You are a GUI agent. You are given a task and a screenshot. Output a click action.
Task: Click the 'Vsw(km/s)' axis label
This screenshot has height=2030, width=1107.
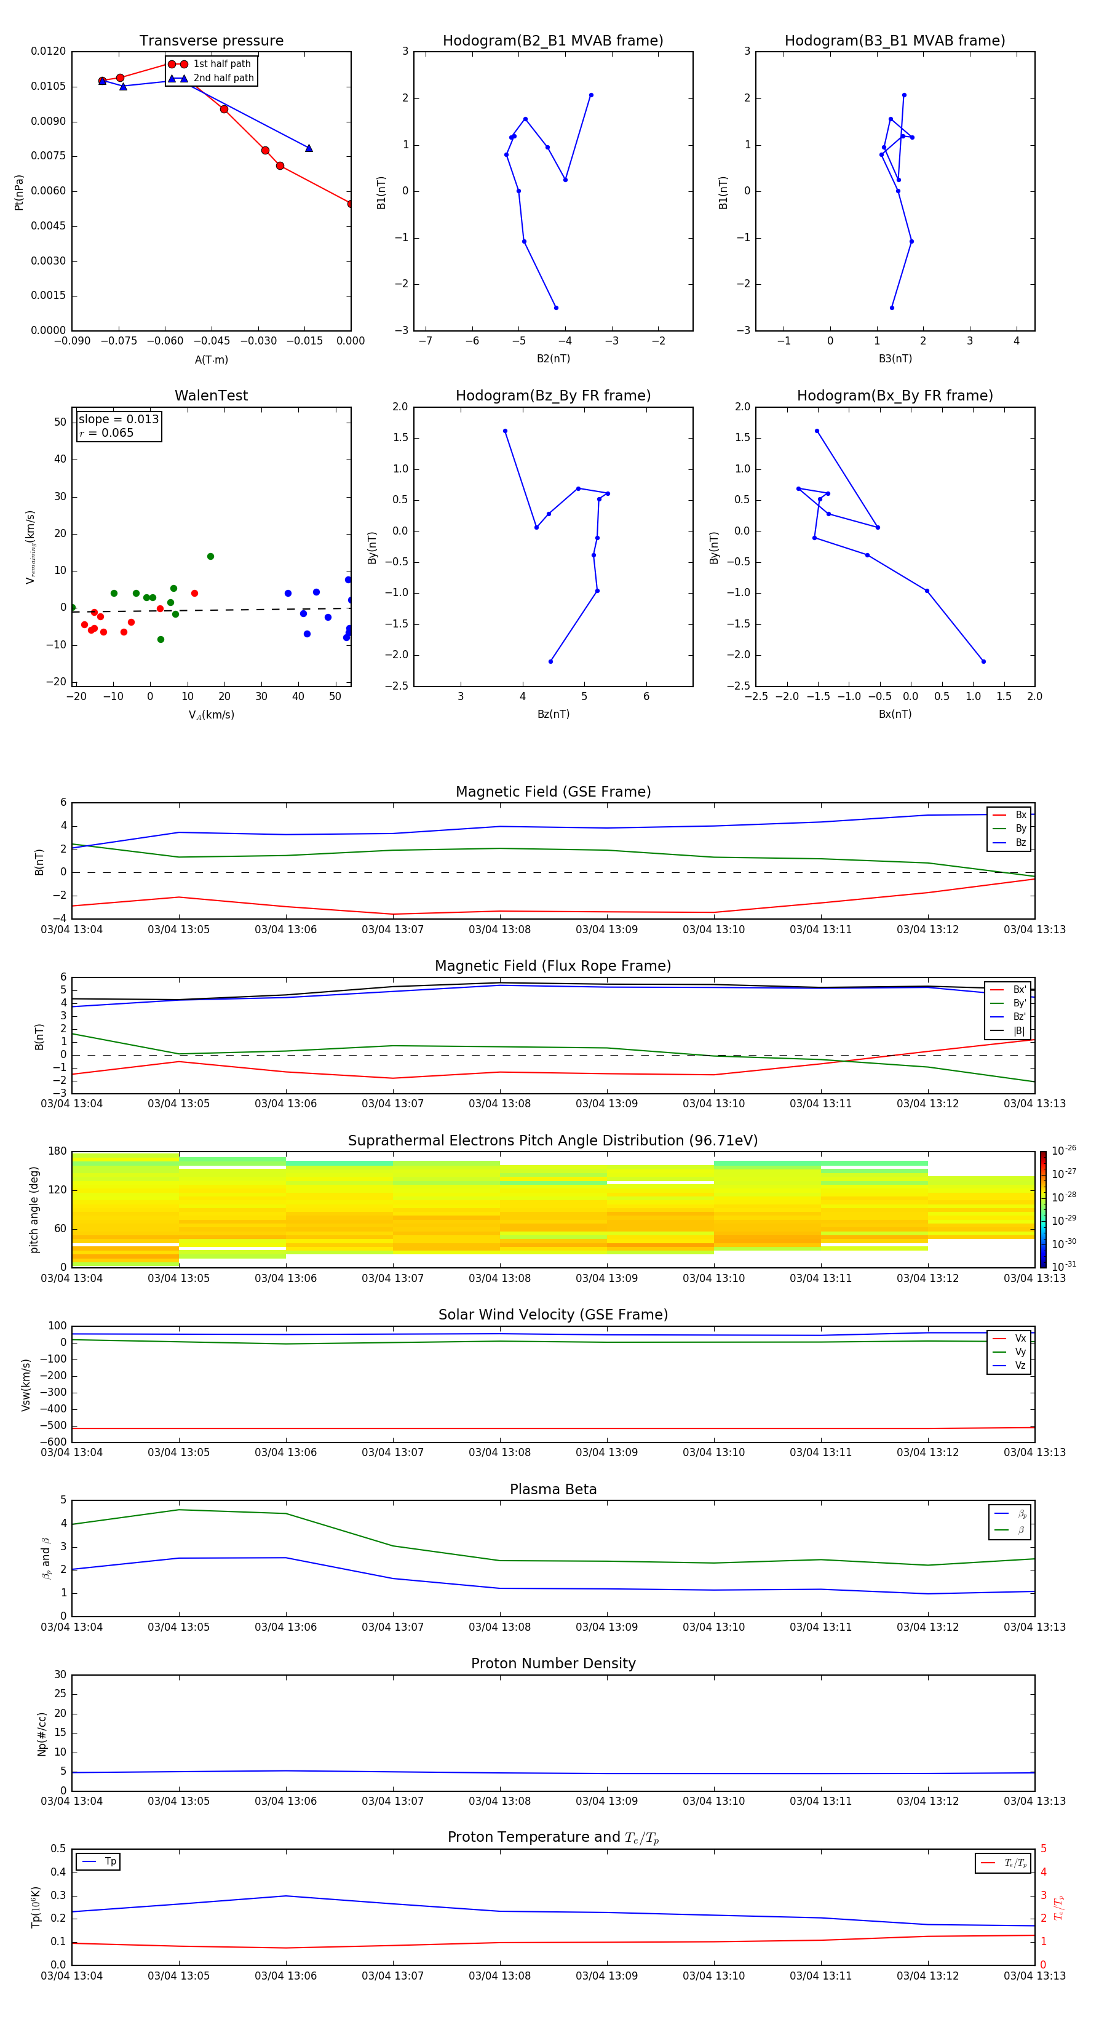[26, 1385]
